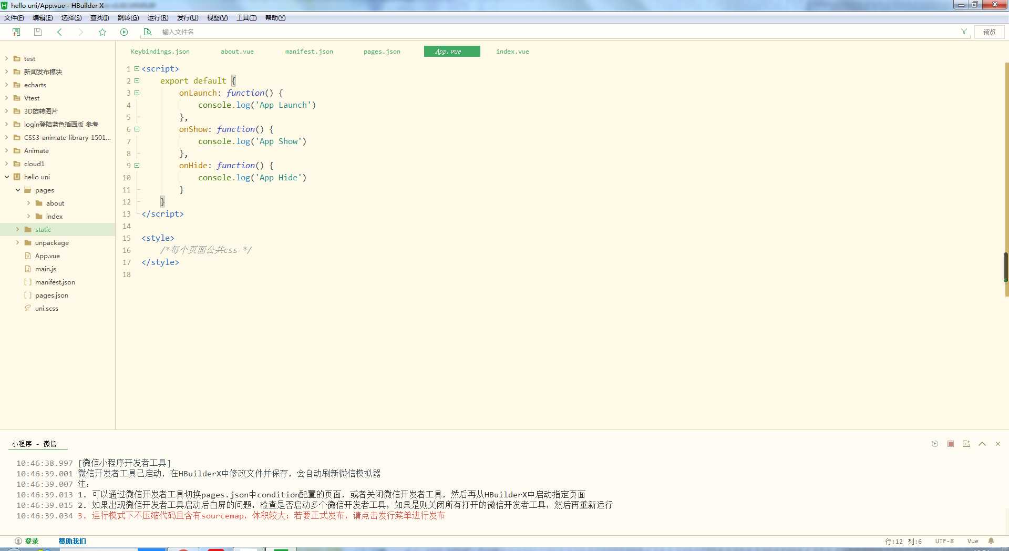Viewport: 1009px width, 551px height.
Task: Click the new file toolbar icon
Action: coord(16,32)
